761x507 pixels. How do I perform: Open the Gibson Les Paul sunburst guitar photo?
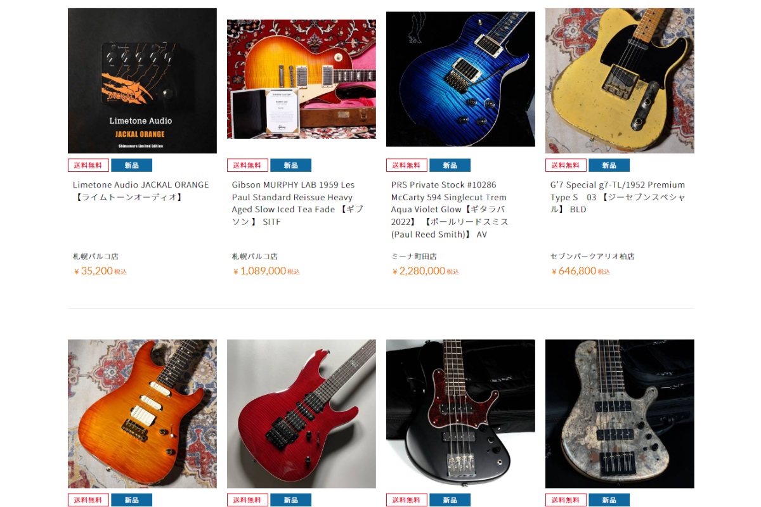(301, 79)
